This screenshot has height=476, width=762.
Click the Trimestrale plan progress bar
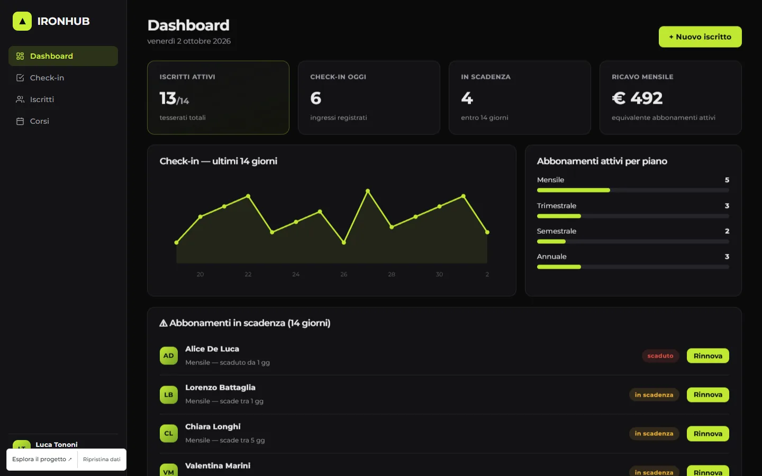click(633, 216)
